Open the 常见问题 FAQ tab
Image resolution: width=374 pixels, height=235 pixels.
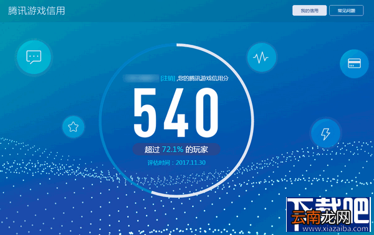click(x=347, y=11)
